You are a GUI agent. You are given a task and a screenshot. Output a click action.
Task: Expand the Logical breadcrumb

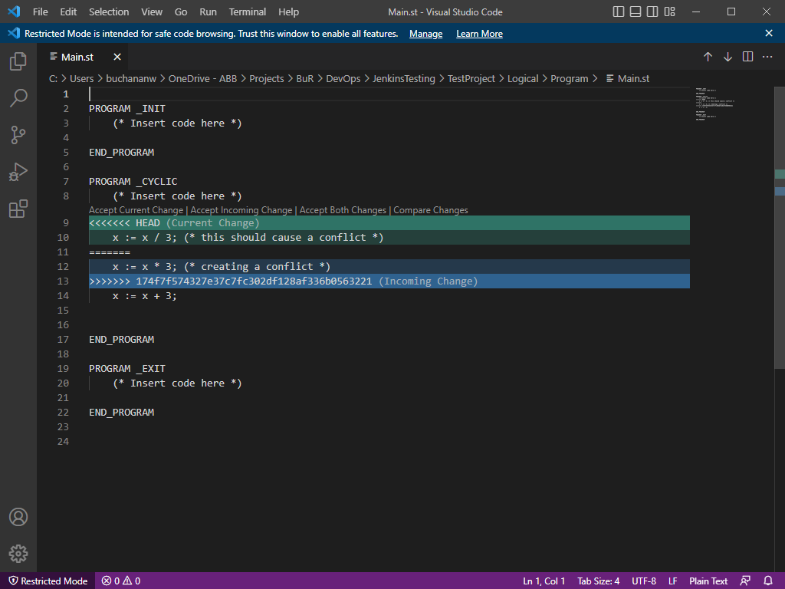click(523, 79)
